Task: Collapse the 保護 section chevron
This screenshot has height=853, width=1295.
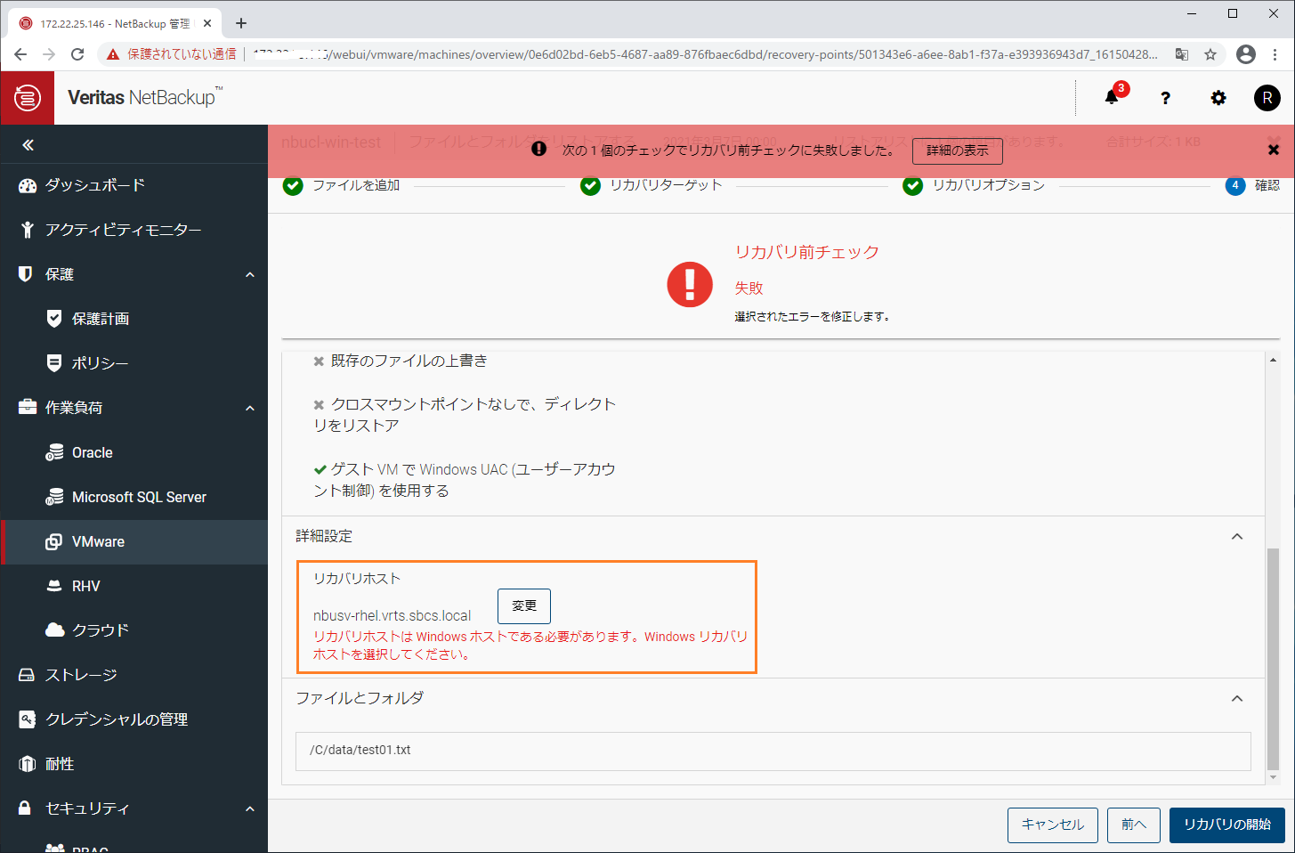Action: 250,274
